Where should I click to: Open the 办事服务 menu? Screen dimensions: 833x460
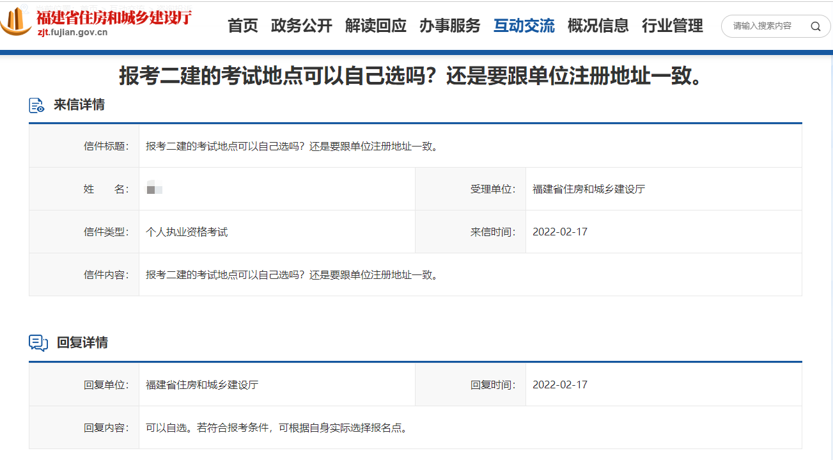(450, 26)
